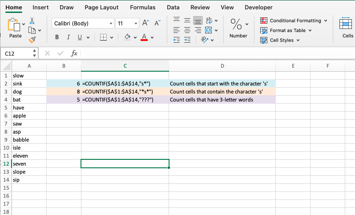Click the Number percent format icon
This screenshot has height=215, width=355.
pyautogui.click(x=236, y=24)
